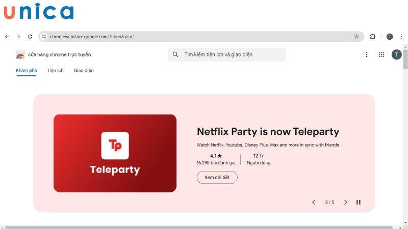Click the browser forward arrow

(18, 37)
